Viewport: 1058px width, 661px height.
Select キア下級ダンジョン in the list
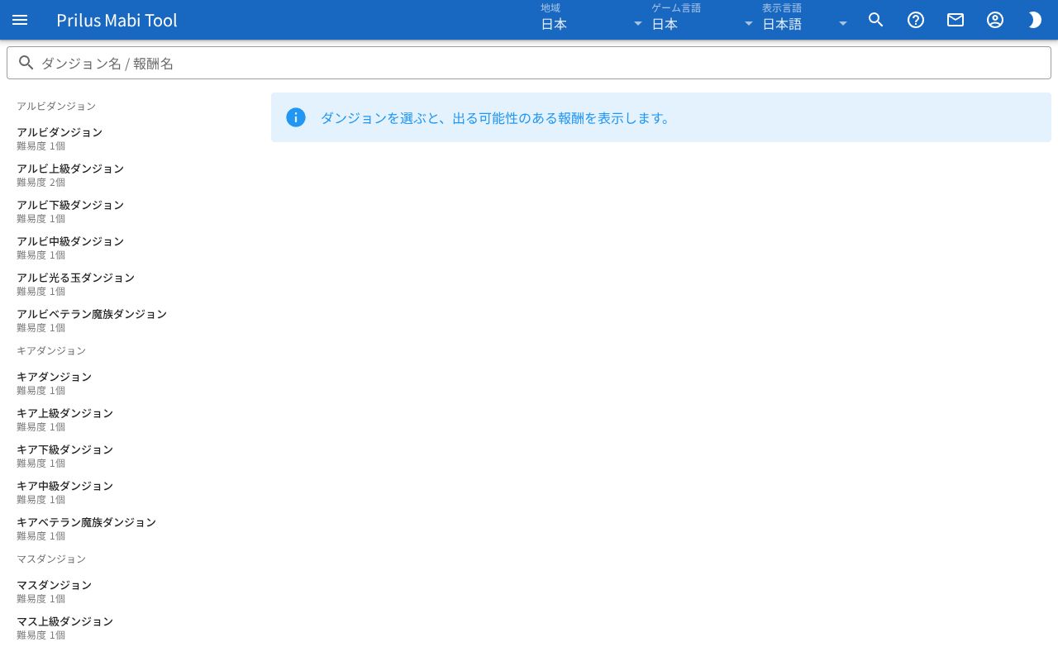pos(132,456)
